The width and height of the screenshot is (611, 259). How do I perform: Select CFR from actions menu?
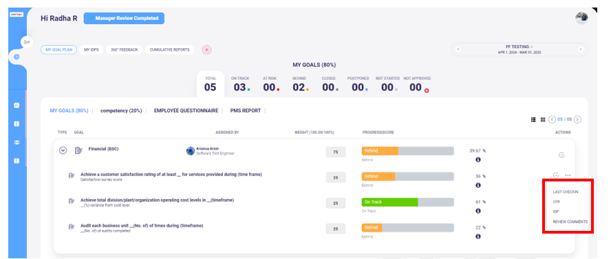pyautogui.click(x=556, y=202)
